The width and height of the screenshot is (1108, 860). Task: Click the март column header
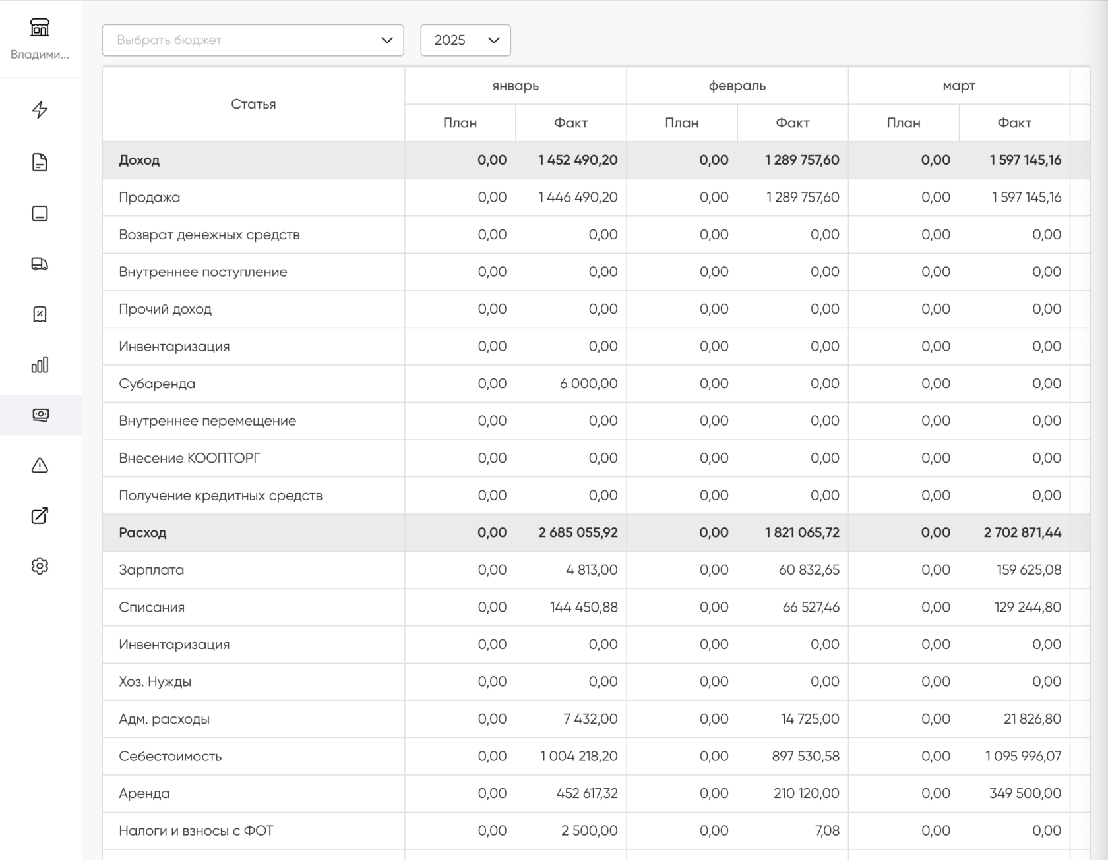click(x=958, y=86)
